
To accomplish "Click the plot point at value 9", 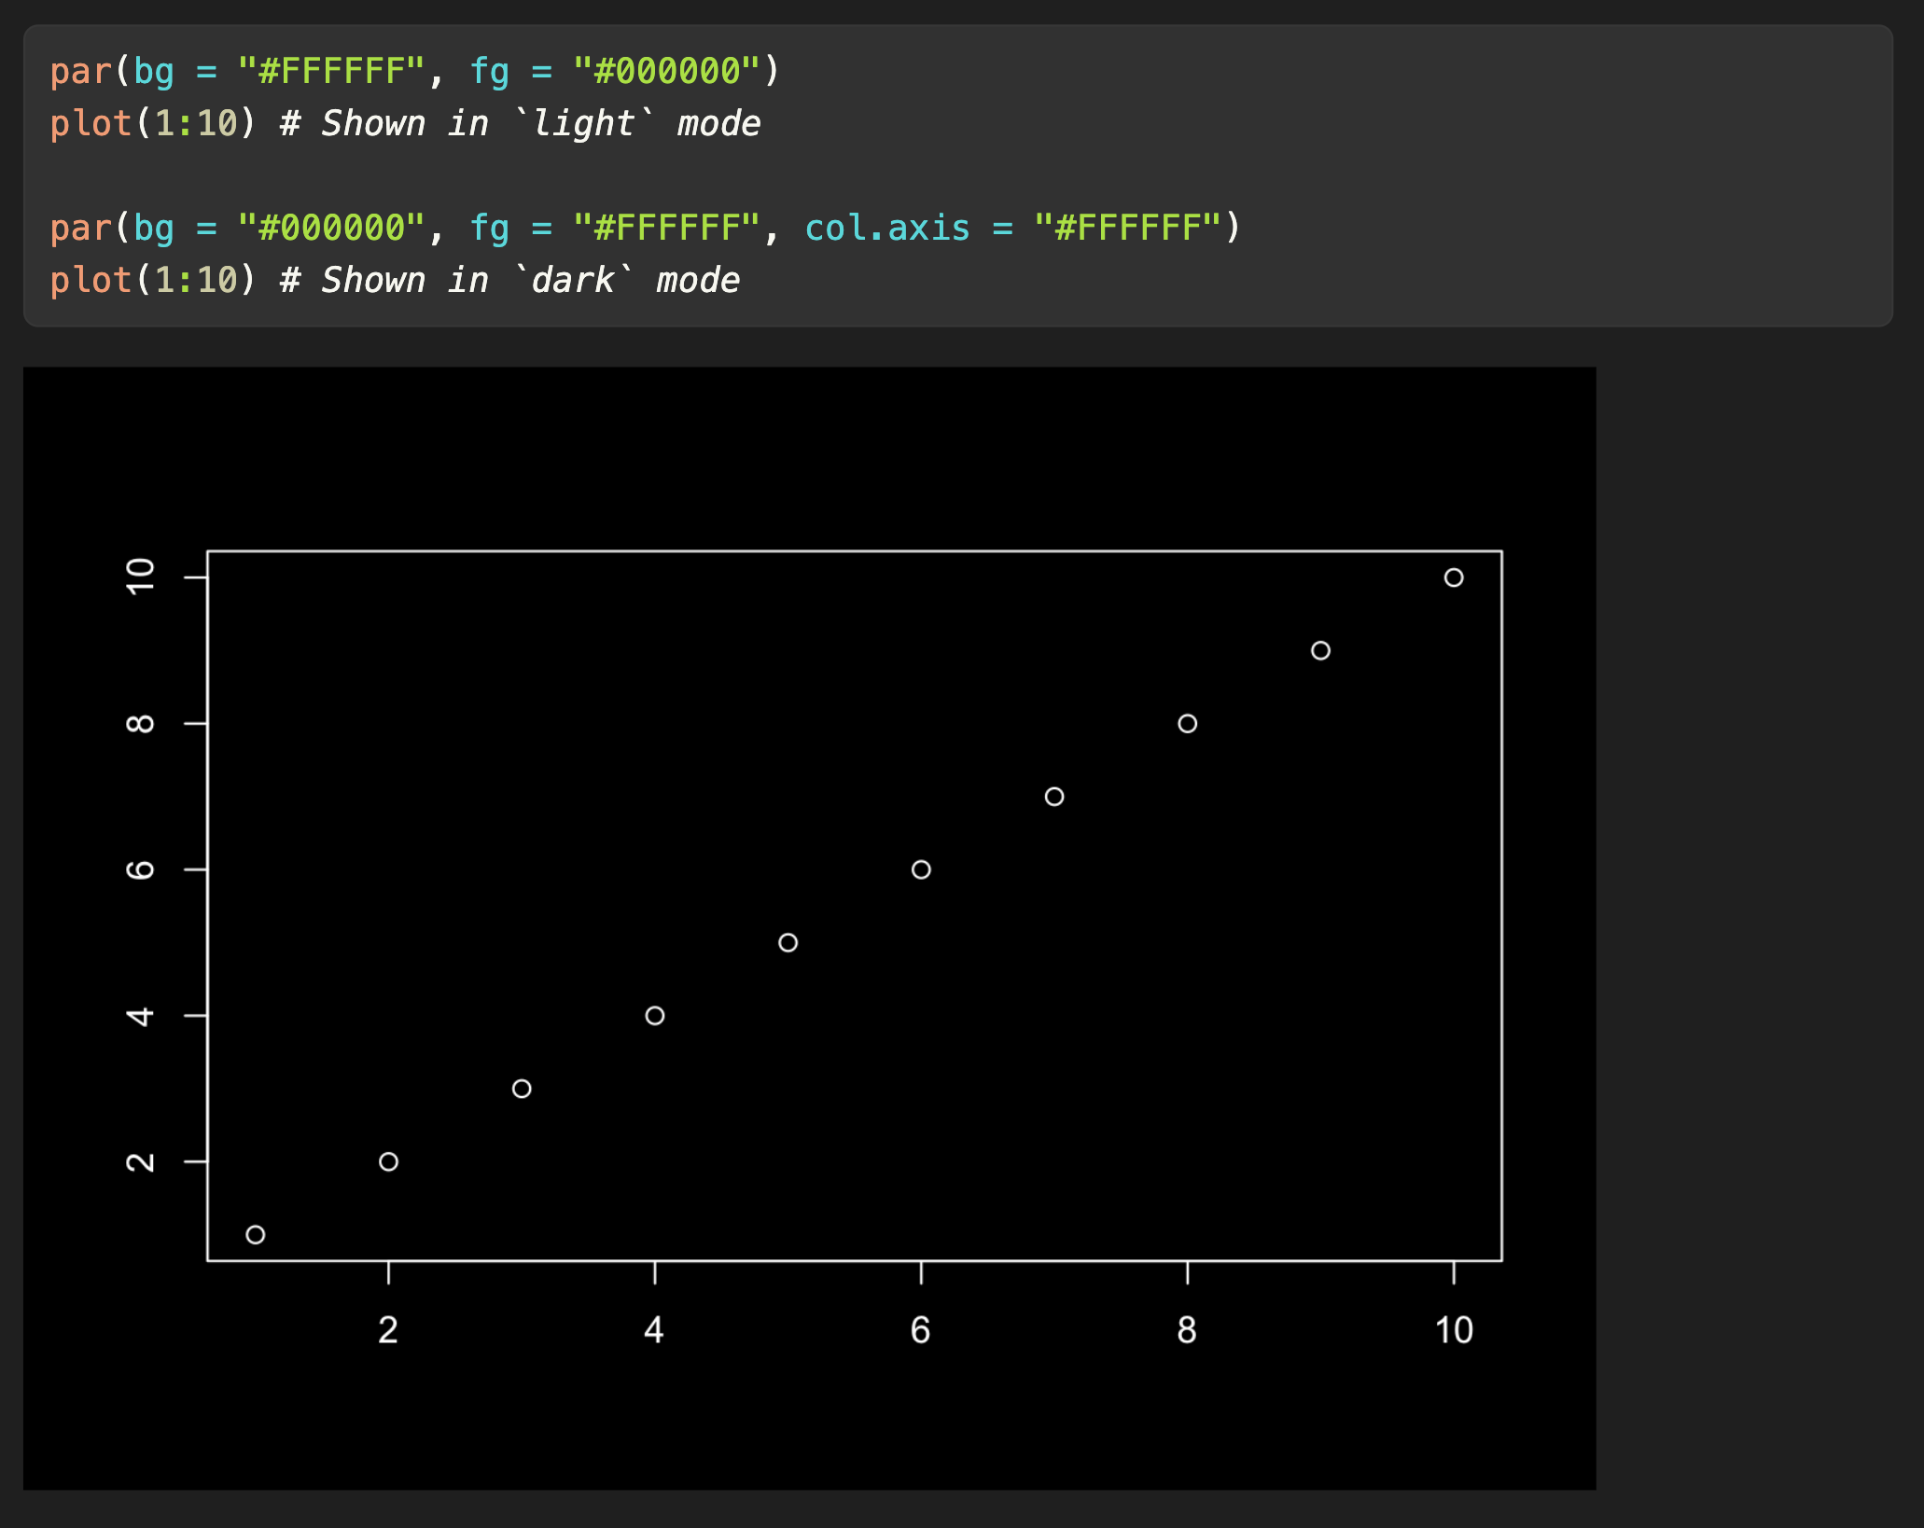I will 1320,650.
